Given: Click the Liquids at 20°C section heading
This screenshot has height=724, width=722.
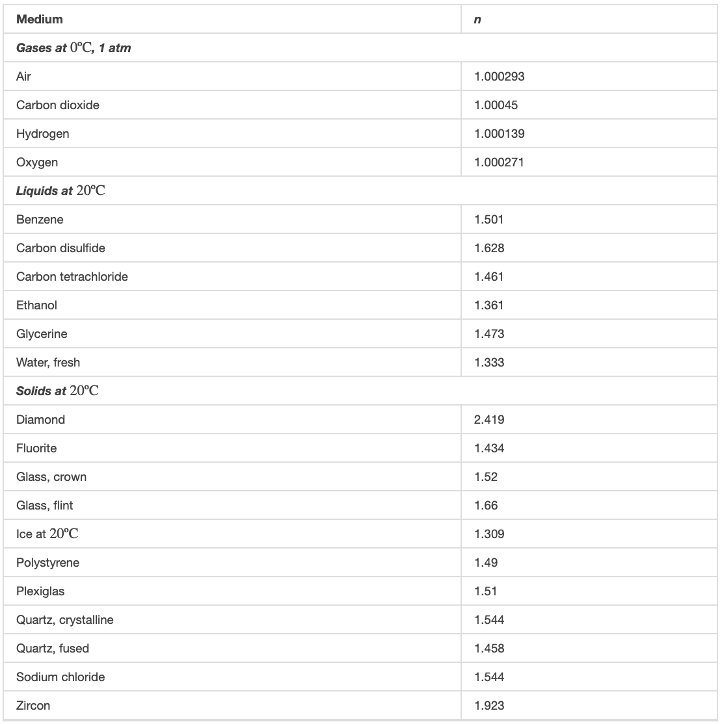Looking at the screenshot, I should (x=60, y=191).
